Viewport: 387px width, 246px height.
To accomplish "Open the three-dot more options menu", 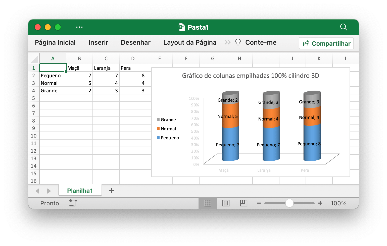I will (79, 27).
